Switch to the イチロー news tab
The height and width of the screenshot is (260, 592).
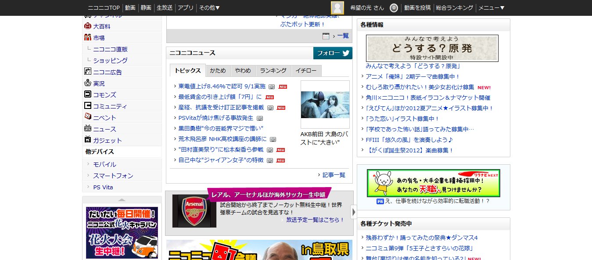click(x=306, y=71)
